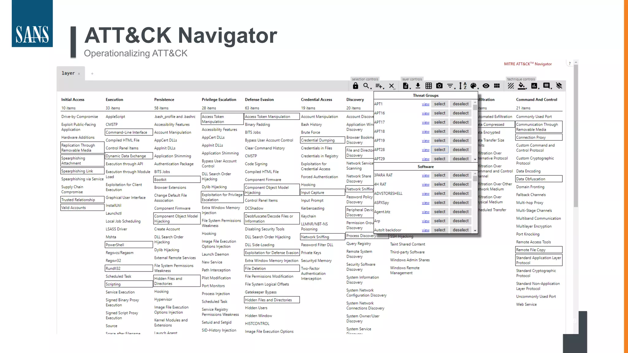Open the color palette dropdown arrow

[478, 89]
